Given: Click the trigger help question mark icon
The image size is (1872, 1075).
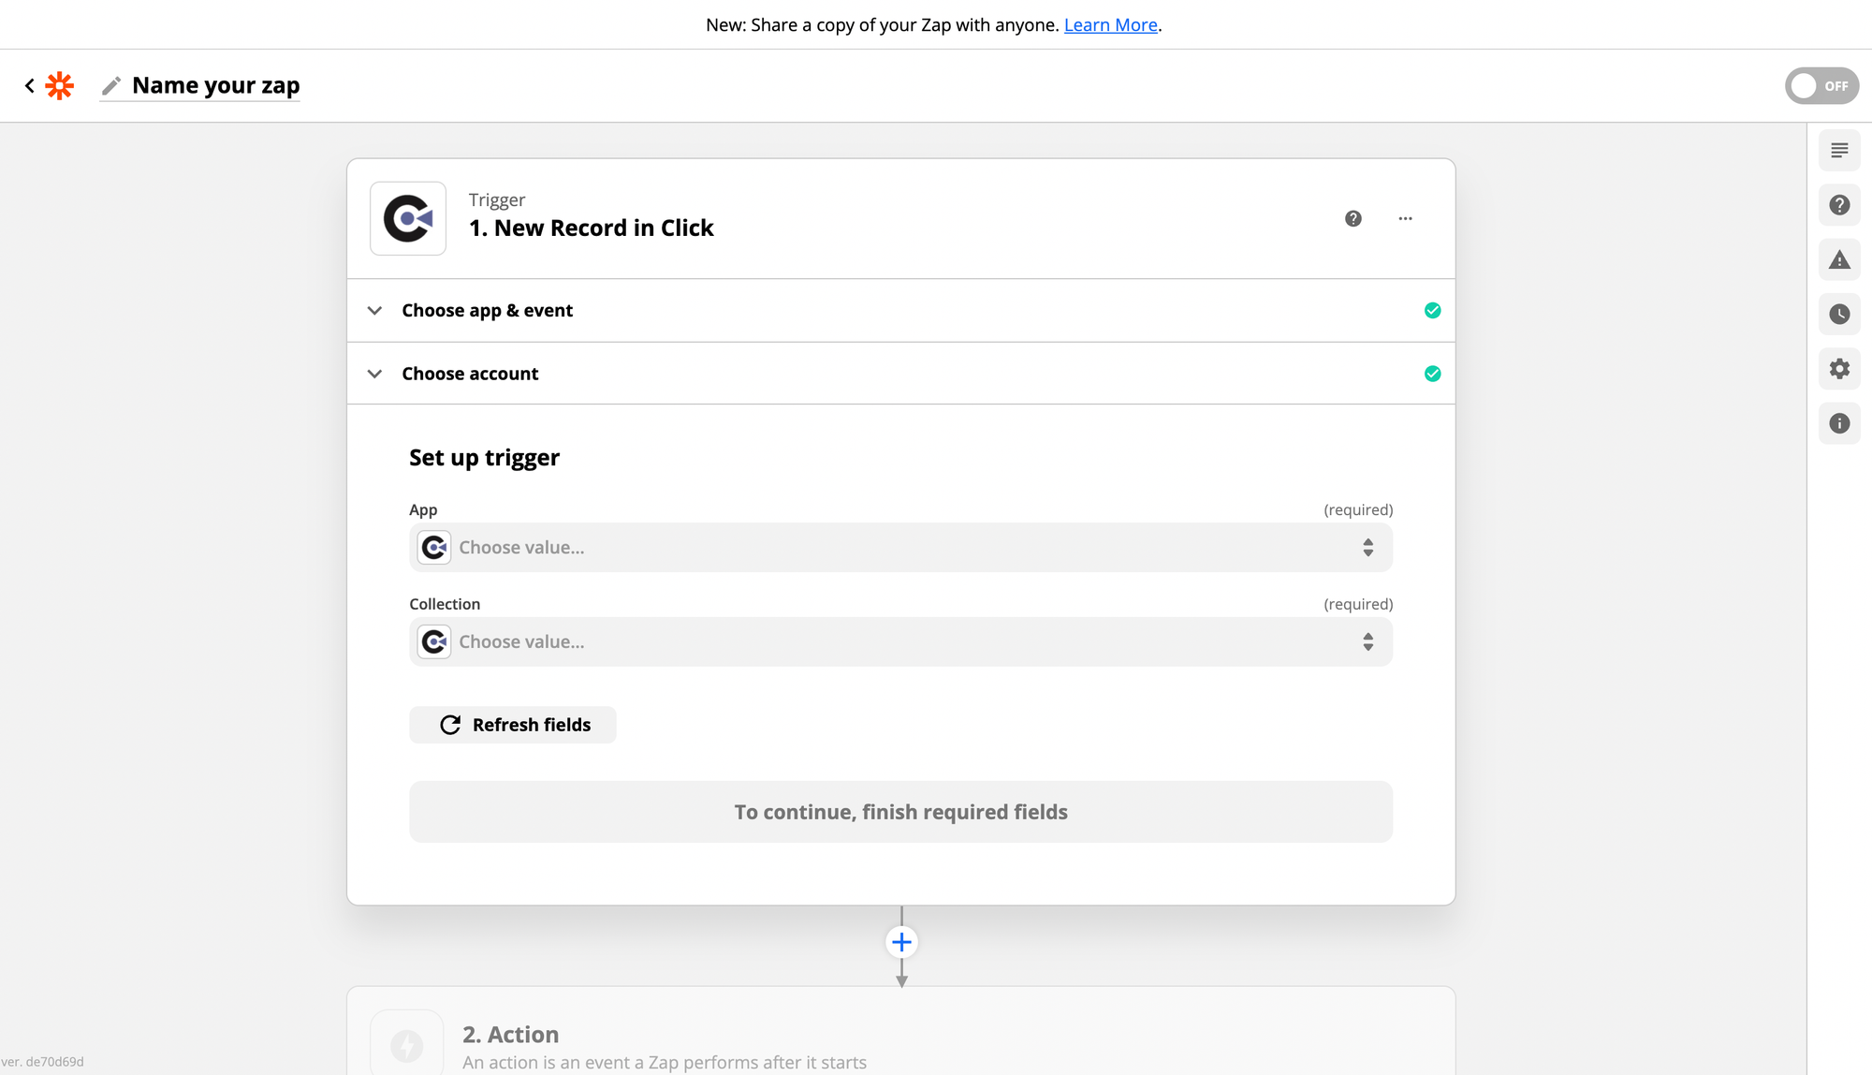Looking at the screenshot, I should (x=1353, y=218).
